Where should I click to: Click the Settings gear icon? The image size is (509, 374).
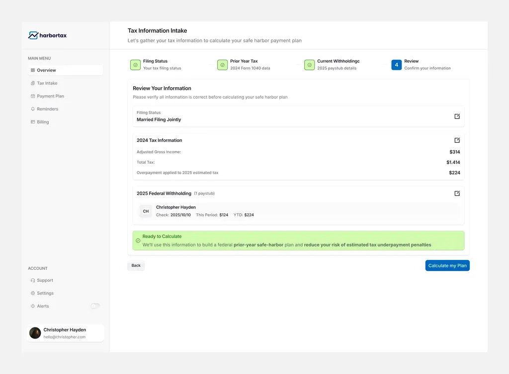tap(33, 293)
